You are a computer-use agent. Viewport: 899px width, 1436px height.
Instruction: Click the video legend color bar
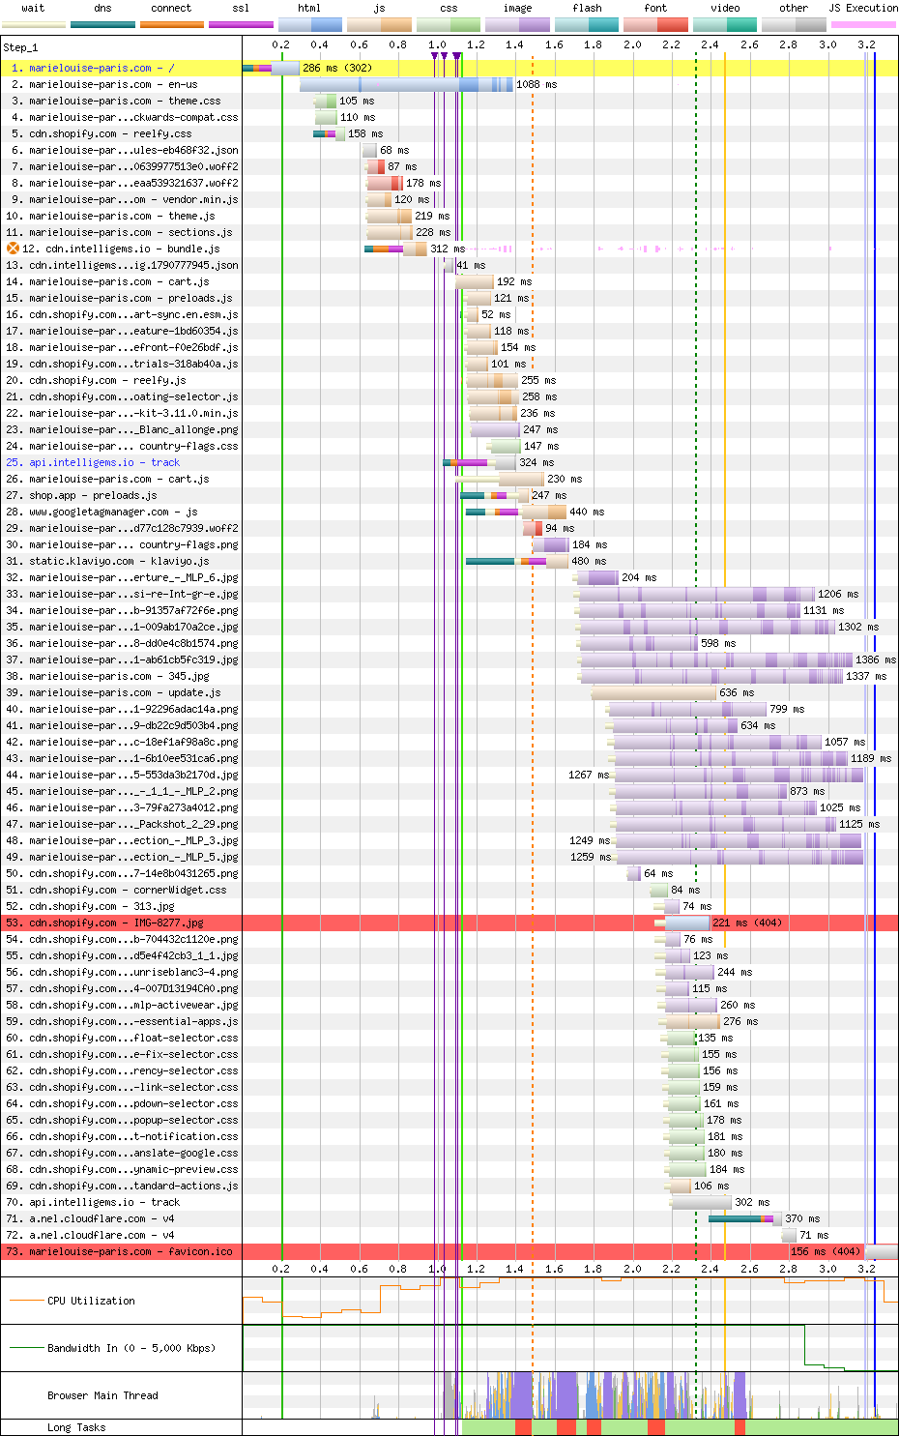[725, 24]
